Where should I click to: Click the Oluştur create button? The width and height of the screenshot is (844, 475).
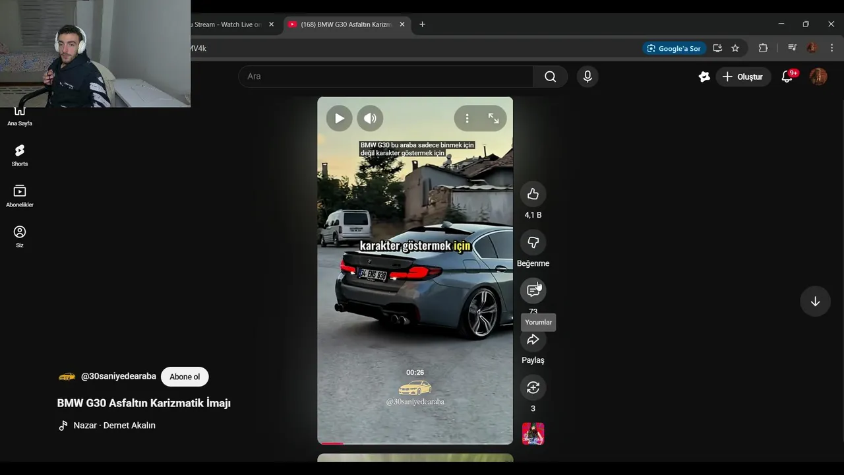click(x=743, y=77)
